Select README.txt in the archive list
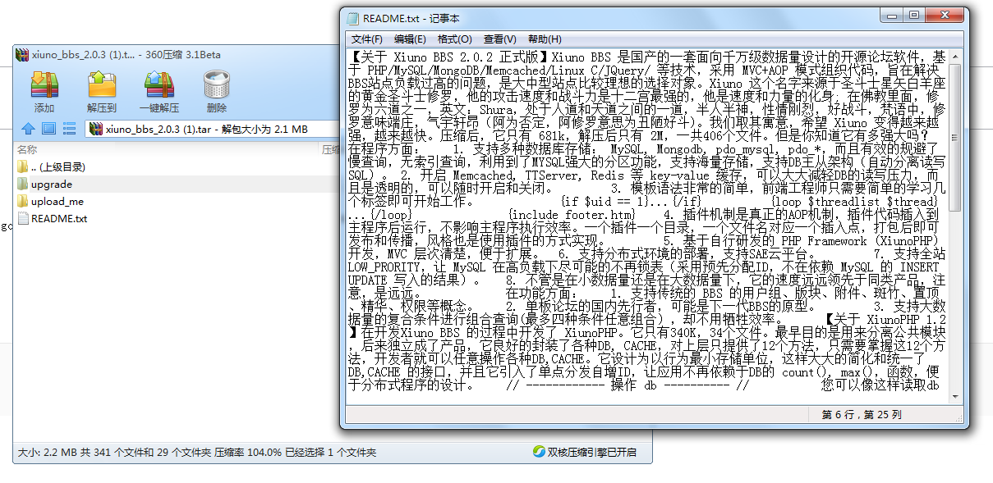Viewport: 993px width, 483px height. tap(58, 219)
